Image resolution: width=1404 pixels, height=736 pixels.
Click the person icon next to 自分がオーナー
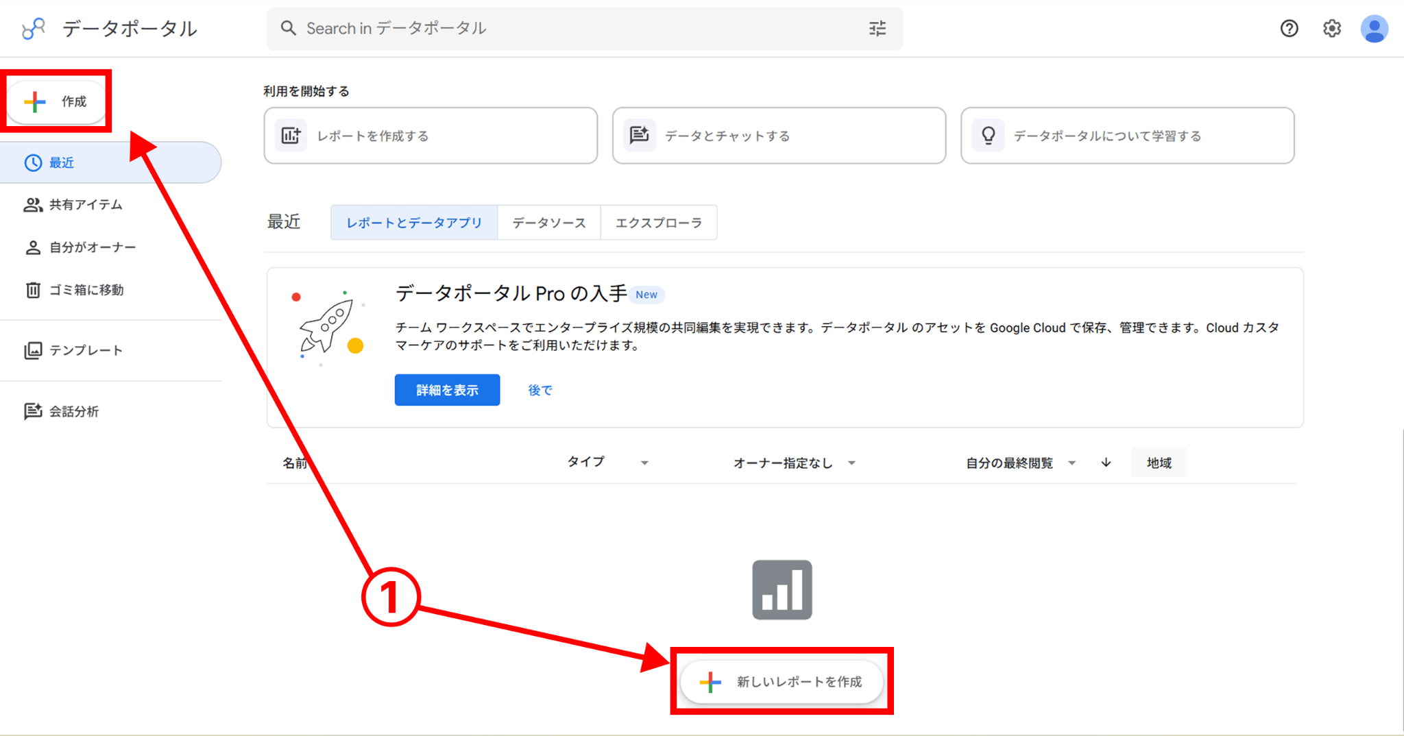(x=33, y=247)
